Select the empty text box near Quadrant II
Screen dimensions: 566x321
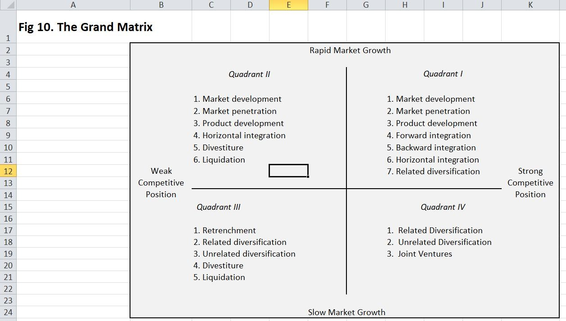coord(288,170)
